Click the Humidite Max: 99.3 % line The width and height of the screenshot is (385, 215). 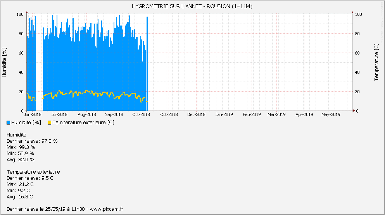pyautogui.click(x=21, y=147)
